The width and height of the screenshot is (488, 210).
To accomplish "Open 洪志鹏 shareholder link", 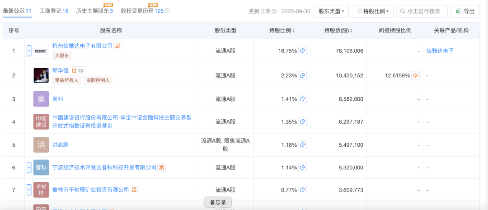I will 61,145.
